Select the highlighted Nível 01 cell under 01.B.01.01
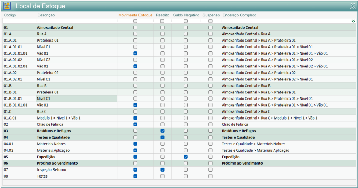Viewport: 358px width, 188px height. point(76,99)
